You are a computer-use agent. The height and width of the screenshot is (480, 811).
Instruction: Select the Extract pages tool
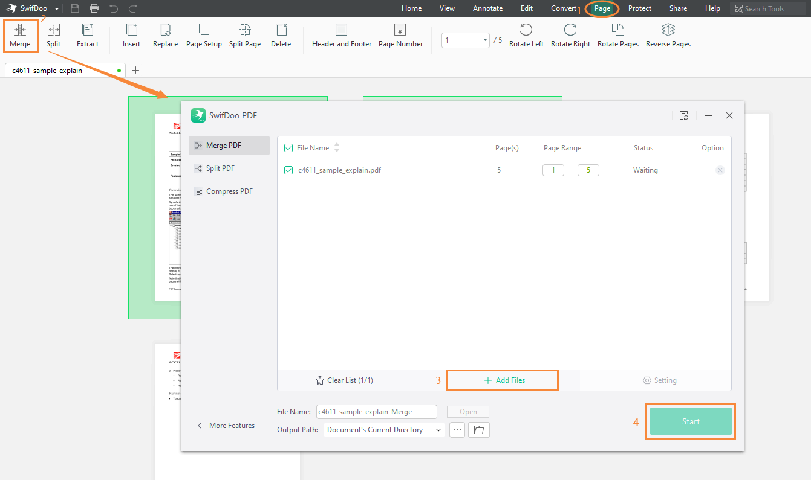(x=88, y=36)
